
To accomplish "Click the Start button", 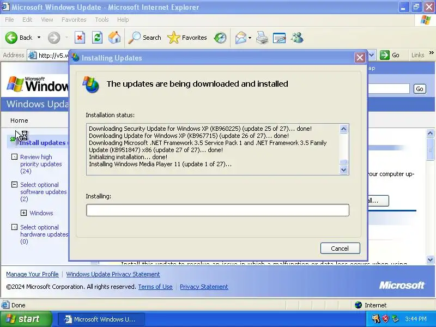I will [x=26, y=319].
